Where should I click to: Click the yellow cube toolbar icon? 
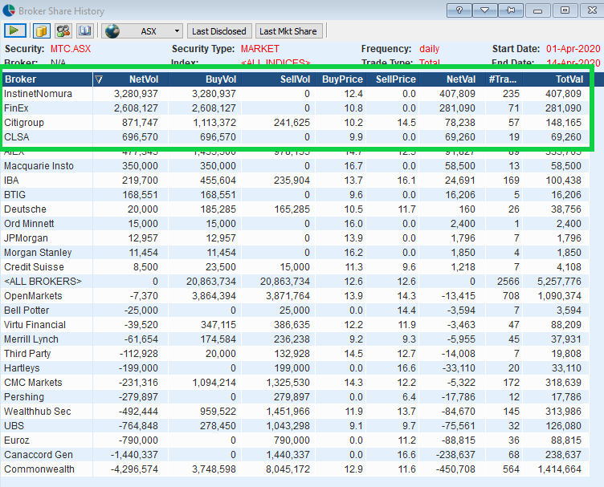click(x=42, y=30)
